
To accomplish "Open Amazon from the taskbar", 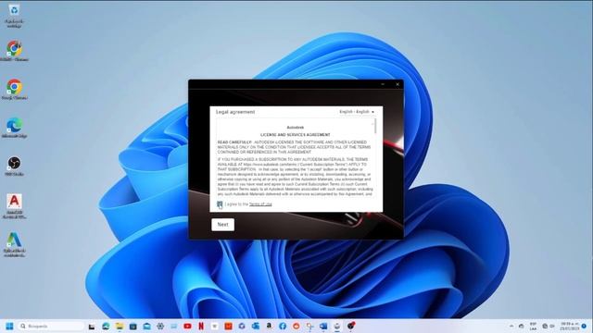I will 269,326.
